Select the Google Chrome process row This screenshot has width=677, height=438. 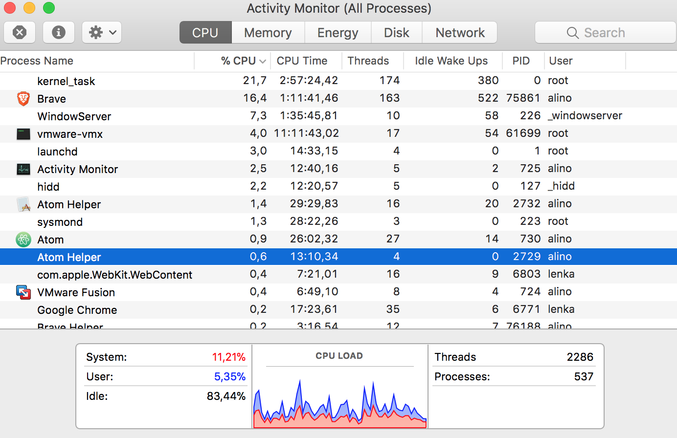[x=338, y=309]
